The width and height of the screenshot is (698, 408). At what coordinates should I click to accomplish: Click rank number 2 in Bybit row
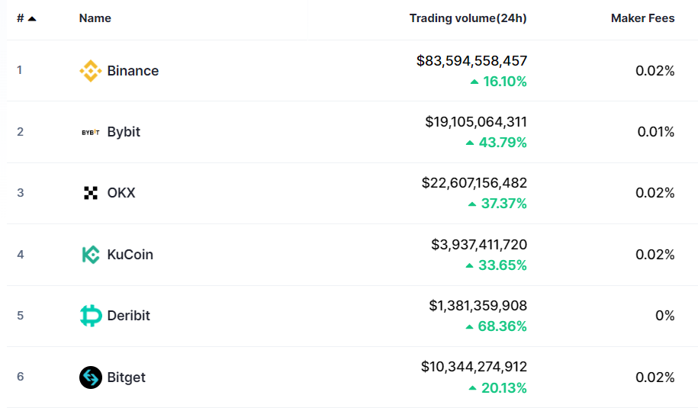(20, 132)
